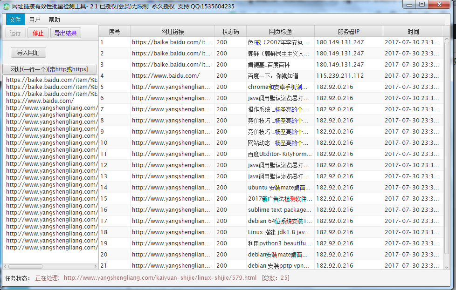The width and height of the screenshot is (456, 290).
Task: Sort by 序号 column header
Action: coord(114,32)
